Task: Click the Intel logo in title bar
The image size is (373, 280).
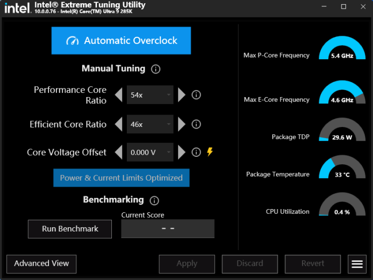Action: tap(17, 8)
